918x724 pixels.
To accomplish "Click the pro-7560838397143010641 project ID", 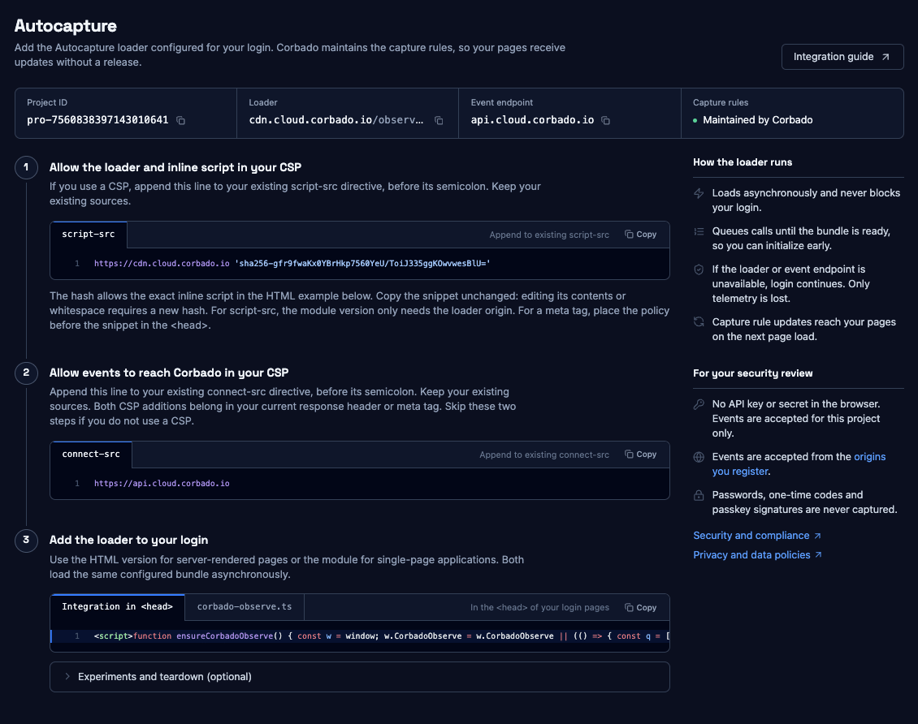I will 97,120.
